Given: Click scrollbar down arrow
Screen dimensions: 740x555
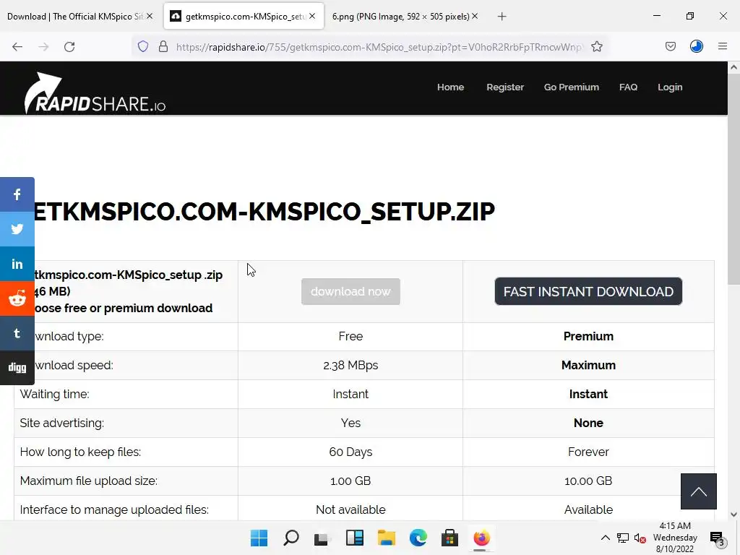Looking at the screenshot, I should pos(733,515).
